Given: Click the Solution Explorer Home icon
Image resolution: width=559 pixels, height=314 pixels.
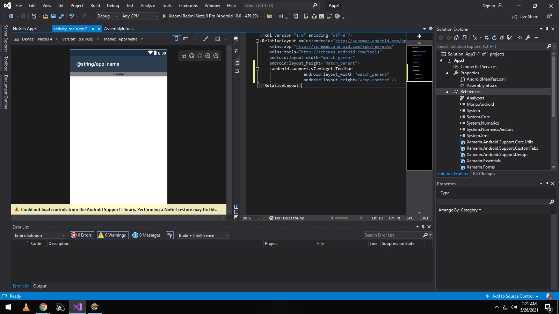Looking at the screenshot, I should (x=456, y=38).
